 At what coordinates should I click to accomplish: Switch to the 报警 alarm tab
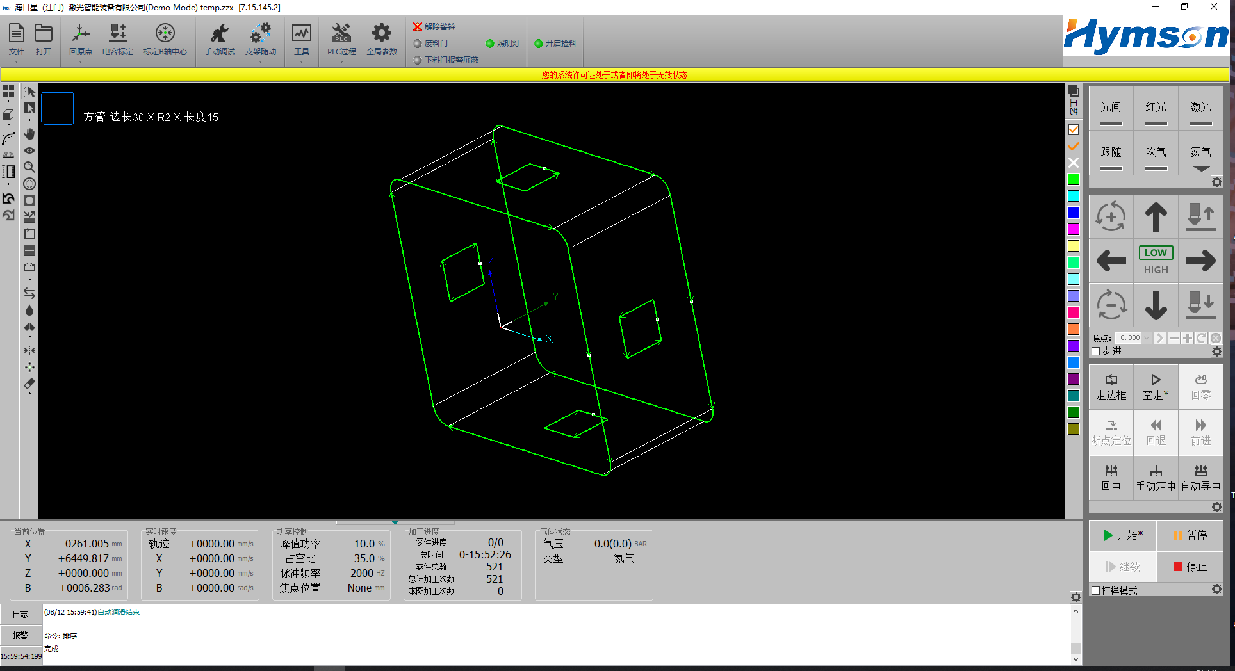point(20,635)
